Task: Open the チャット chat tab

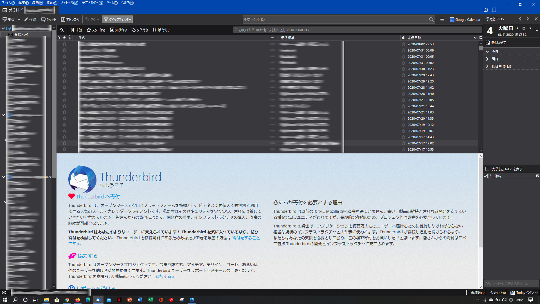Action: [x=49, y=19]
